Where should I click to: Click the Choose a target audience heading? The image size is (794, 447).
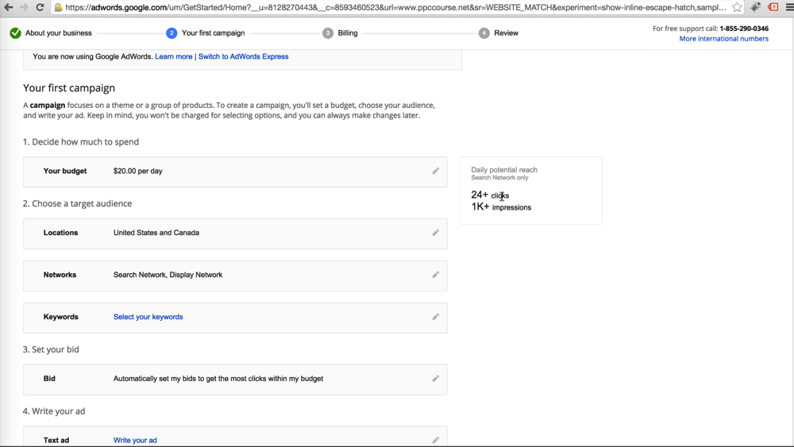pos(78,203)
